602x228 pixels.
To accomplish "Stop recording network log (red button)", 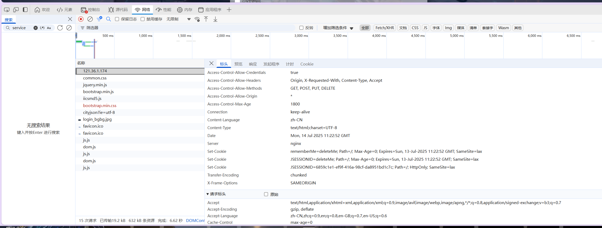I will click(x=81, y=19).
